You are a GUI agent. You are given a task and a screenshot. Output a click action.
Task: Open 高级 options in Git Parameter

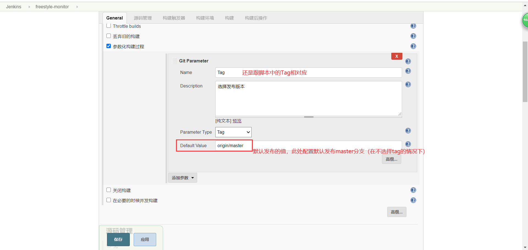(391, 159)
